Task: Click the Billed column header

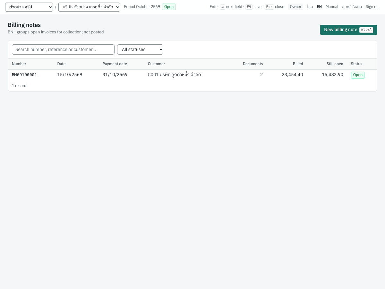Action: (x=298, y=64)
